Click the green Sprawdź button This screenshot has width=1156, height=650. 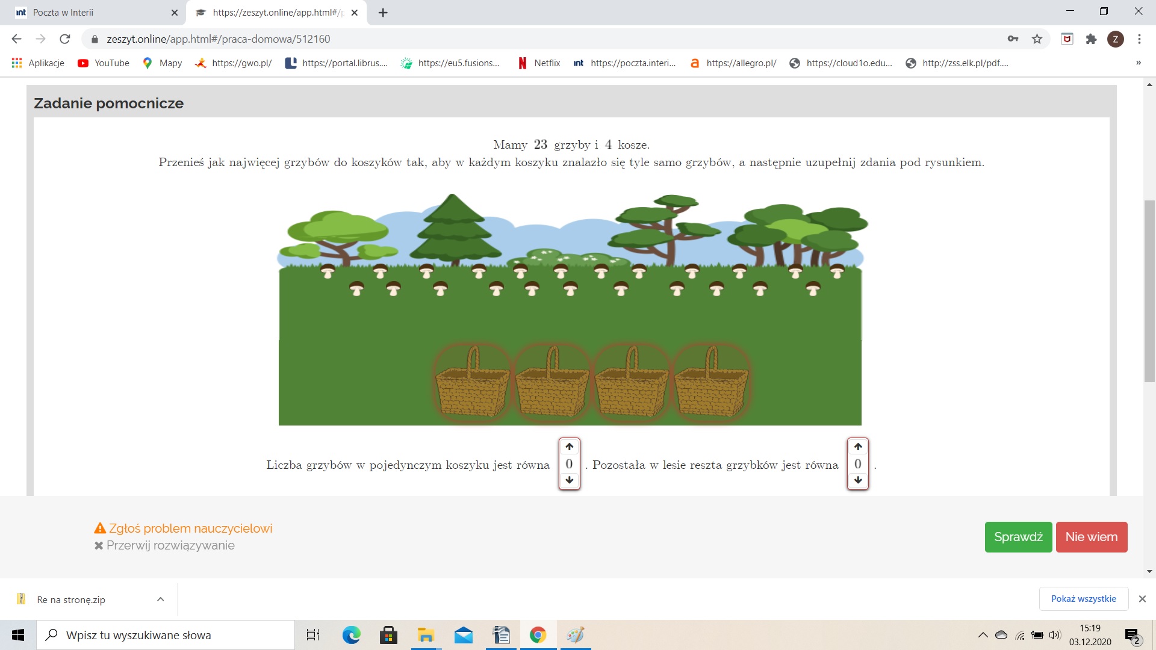coord(1018,537)
